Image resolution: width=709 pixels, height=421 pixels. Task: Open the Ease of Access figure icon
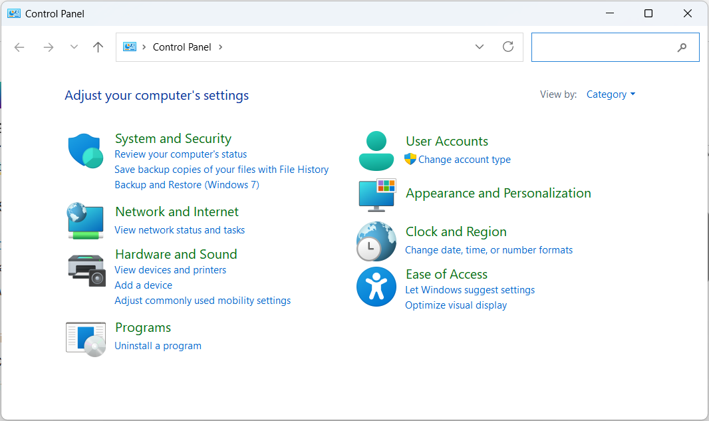[376, 287]
